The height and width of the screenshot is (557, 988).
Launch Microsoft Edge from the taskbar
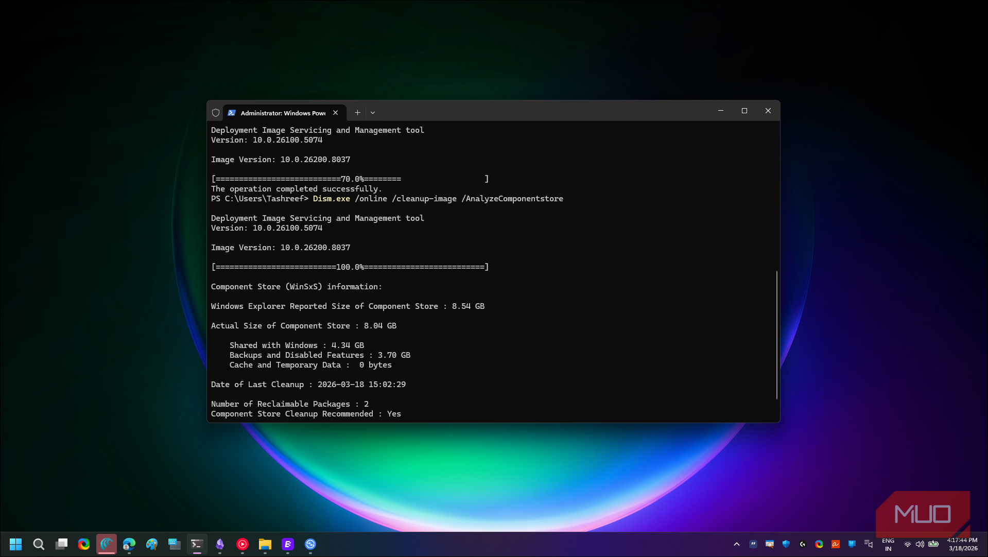click(129, 544)
